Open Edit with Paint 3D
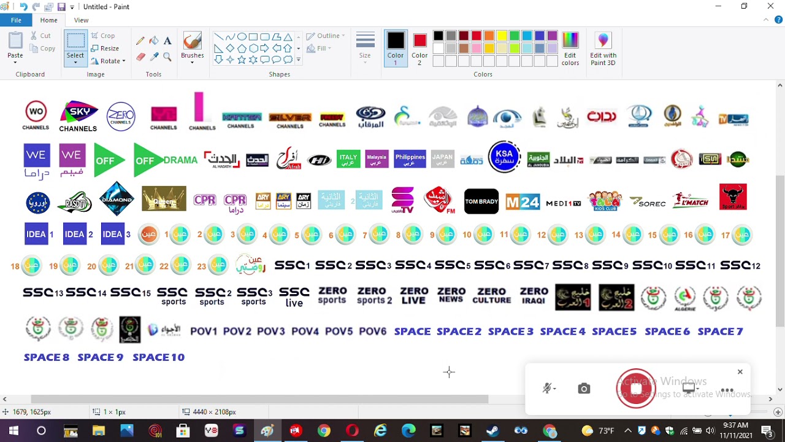 coord(603,48)
